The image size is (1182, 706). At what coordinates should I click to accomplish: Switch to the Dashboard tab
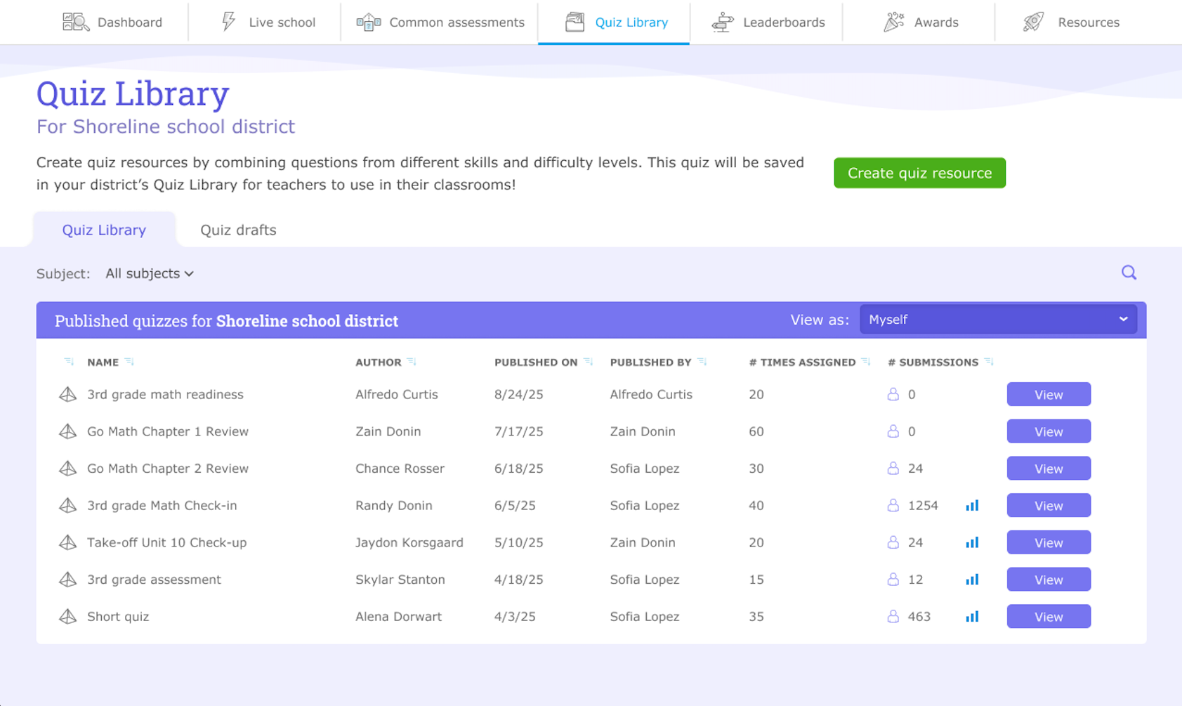coord(112,22)
